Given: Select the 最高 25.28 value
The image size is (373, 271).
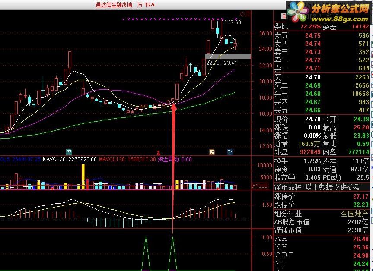Looking at the screenshot, I should click(361, 127).
